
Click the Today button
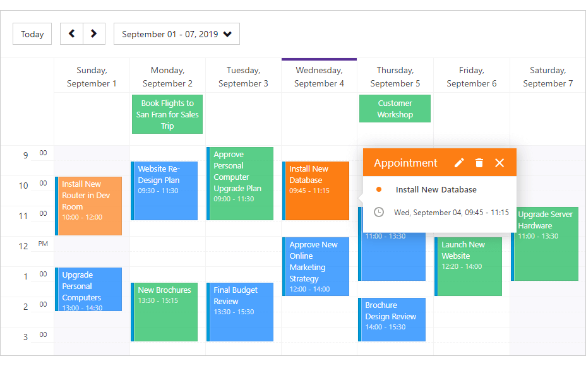[x=32, y=34]
